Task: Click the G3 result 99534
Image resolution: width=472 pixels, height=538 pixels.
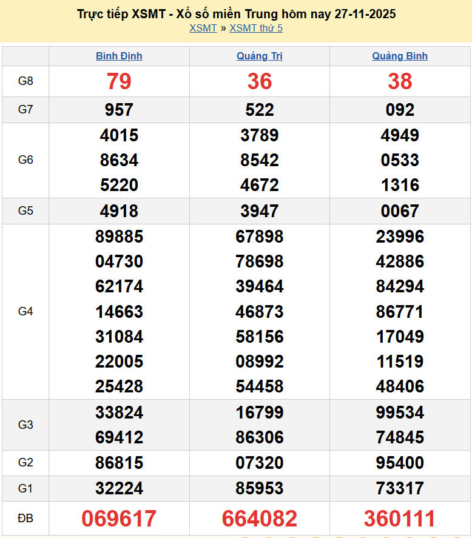Action: pos(400,412)
